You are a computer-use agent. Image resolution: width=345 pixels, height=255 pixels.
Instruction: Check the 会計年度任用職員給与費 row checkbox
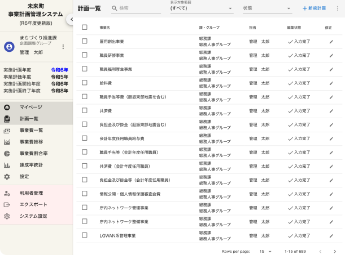85,138
